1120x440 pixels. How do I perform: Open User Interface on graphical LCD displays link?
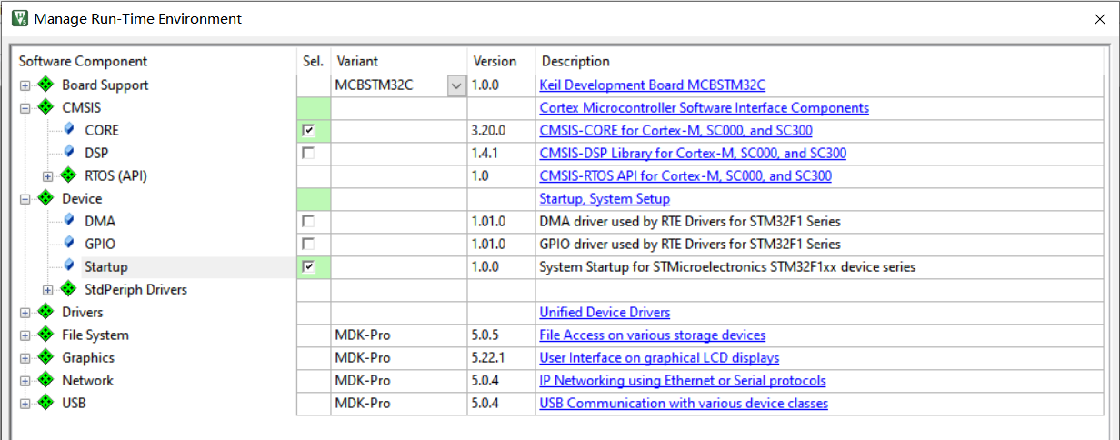[x=659, y=358]
